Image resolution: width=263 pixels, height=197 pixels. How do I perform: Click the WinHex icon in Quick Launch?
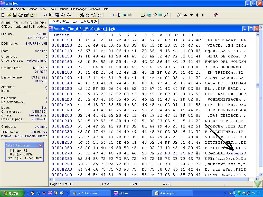click(x=50, y=193)
